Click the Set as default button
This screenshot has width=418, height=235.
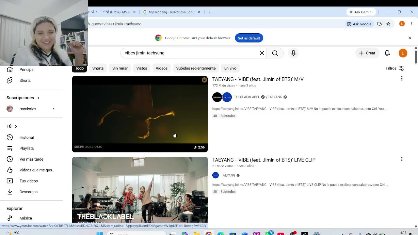249,38
